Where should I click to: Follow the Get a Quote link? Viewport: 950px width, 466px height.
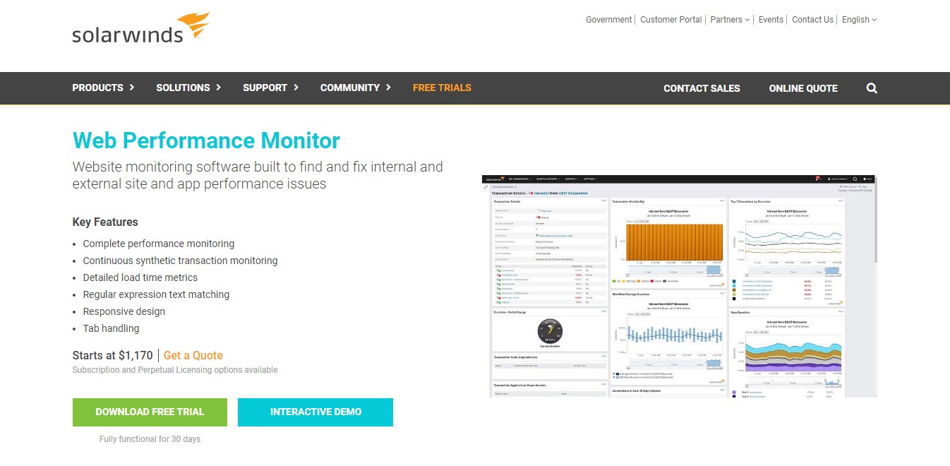click(193, 355)
